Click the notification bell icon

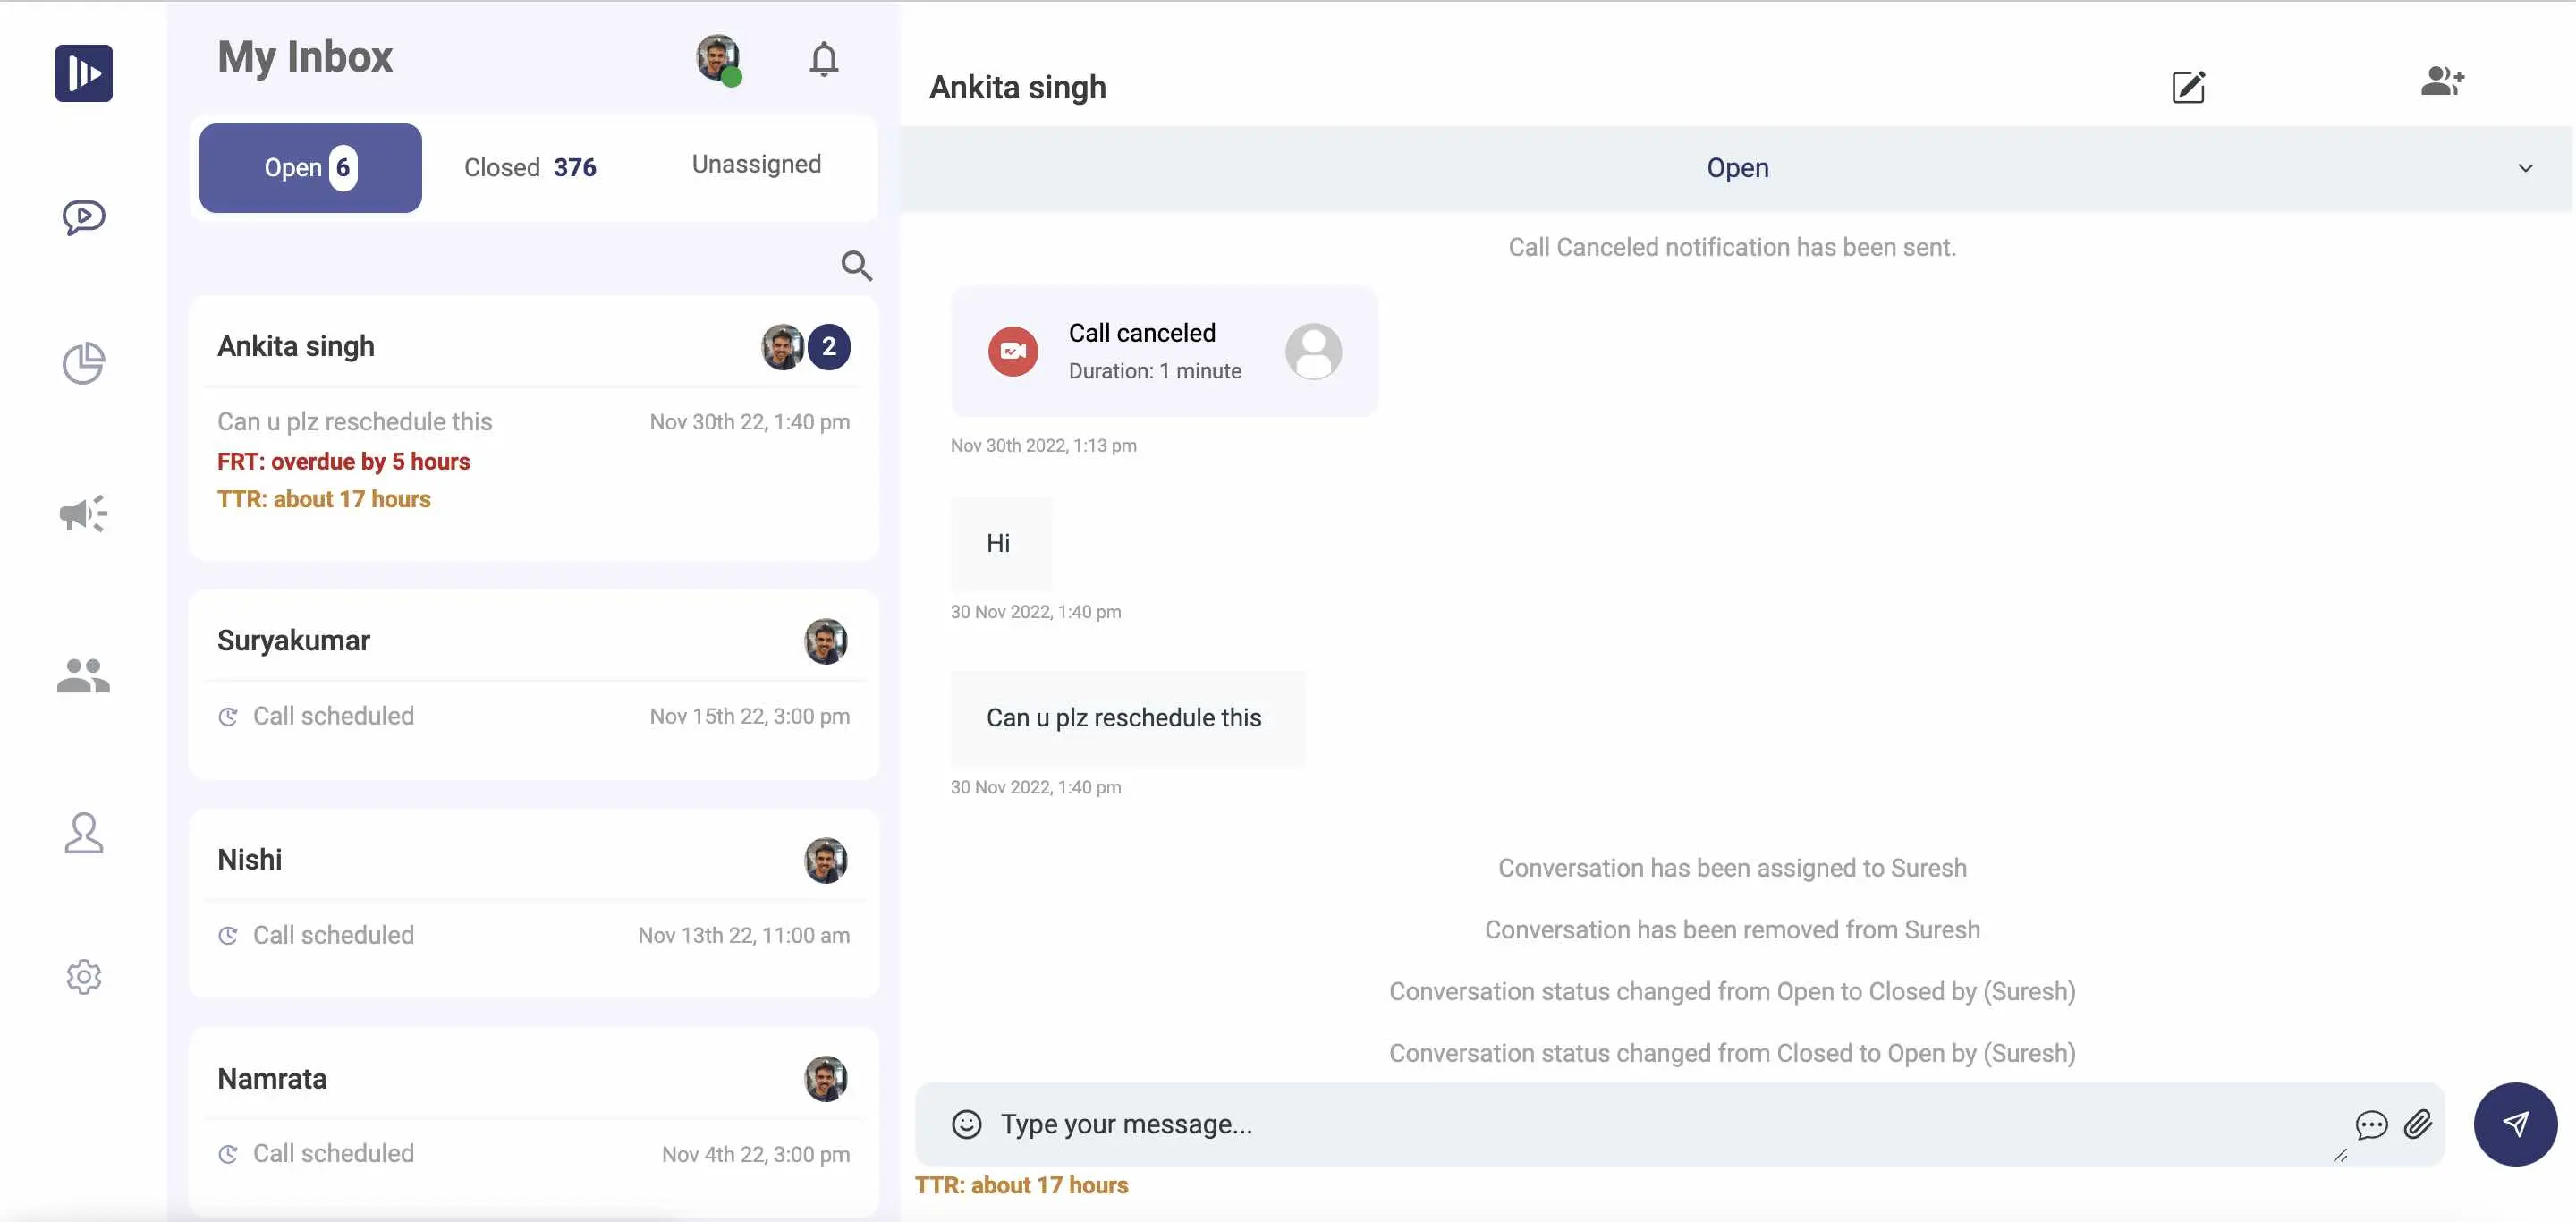pos(824,59)
